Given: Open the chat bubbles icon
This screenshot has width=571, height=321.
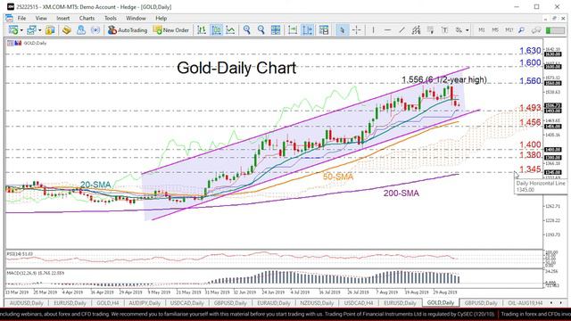Looking at the screenshot, I should 535,30.
